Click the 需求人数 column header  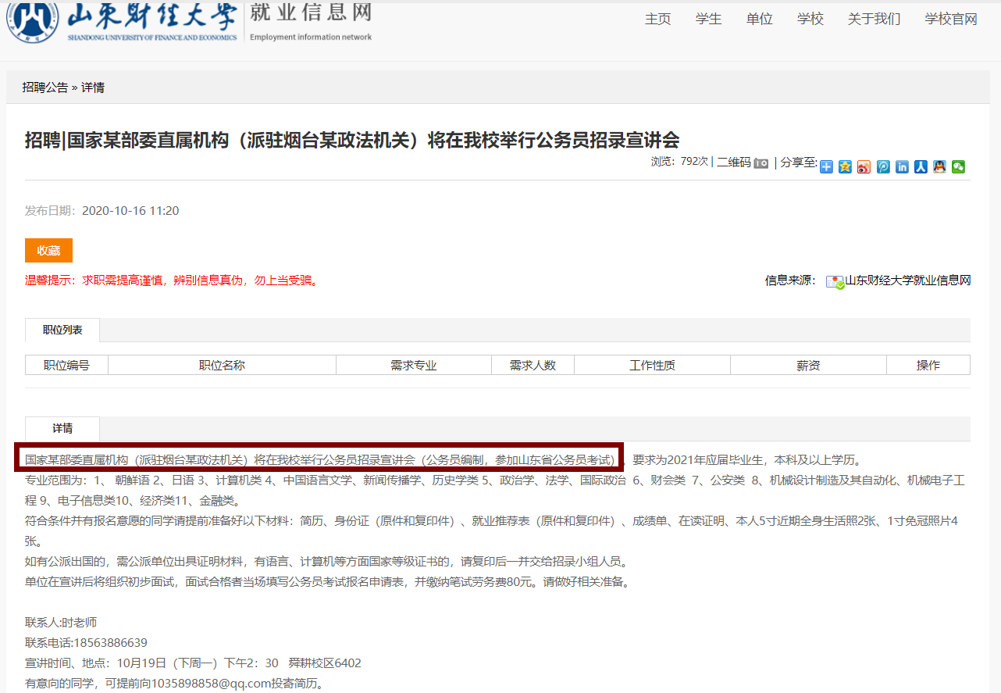[533, 365]
